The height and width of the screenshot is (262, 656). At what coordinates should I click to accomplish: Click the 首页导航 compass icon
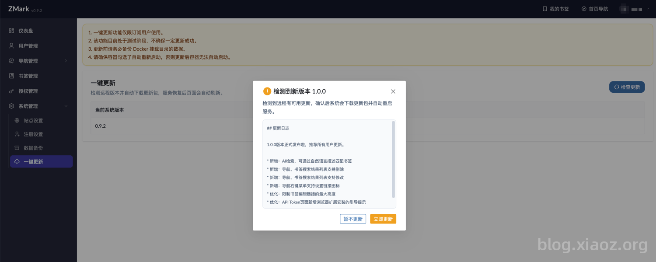pyautogui.click(x=584, y=9)
